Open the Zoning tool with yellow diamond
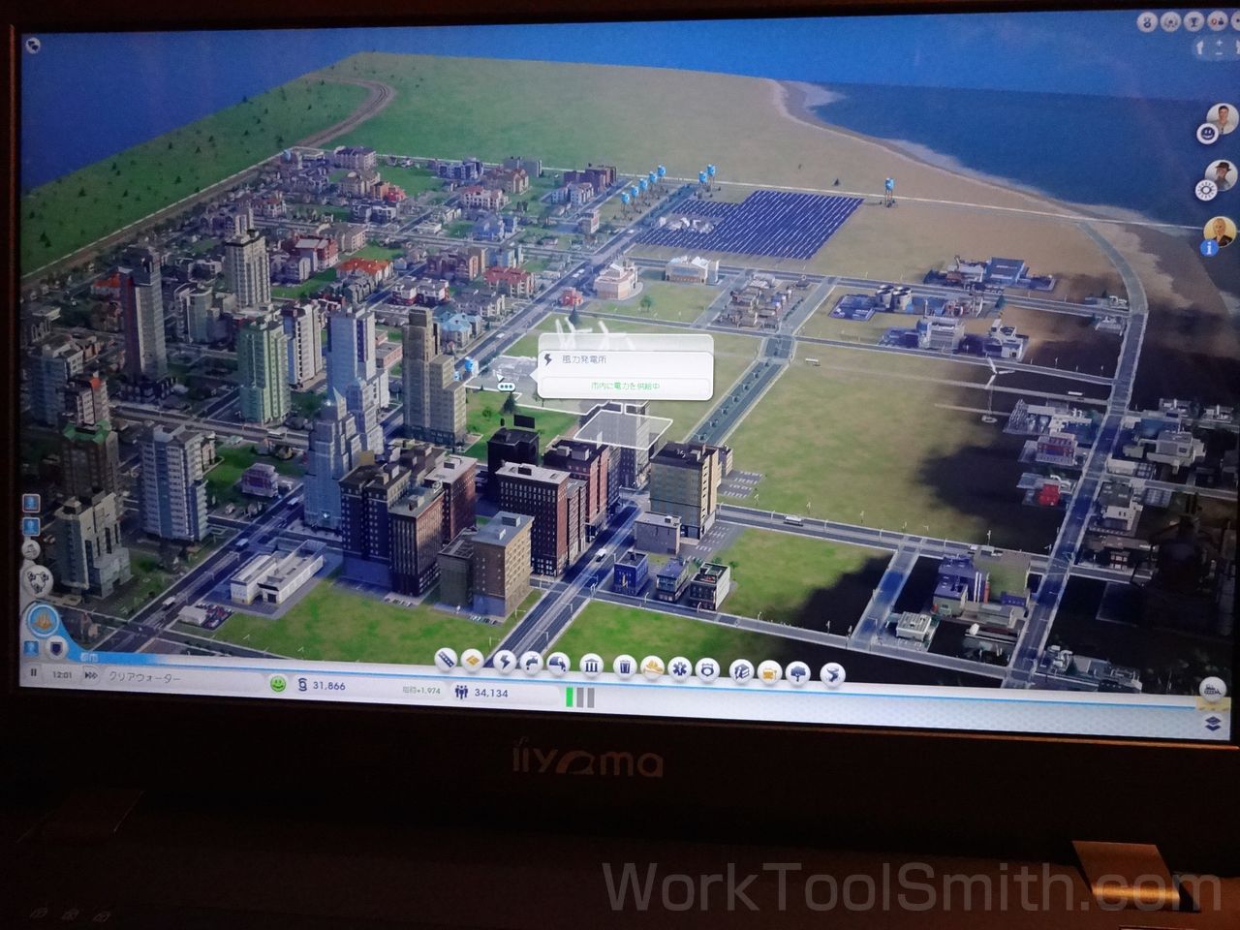This screenshot has height=930, width=1240. tap(472, 660)
